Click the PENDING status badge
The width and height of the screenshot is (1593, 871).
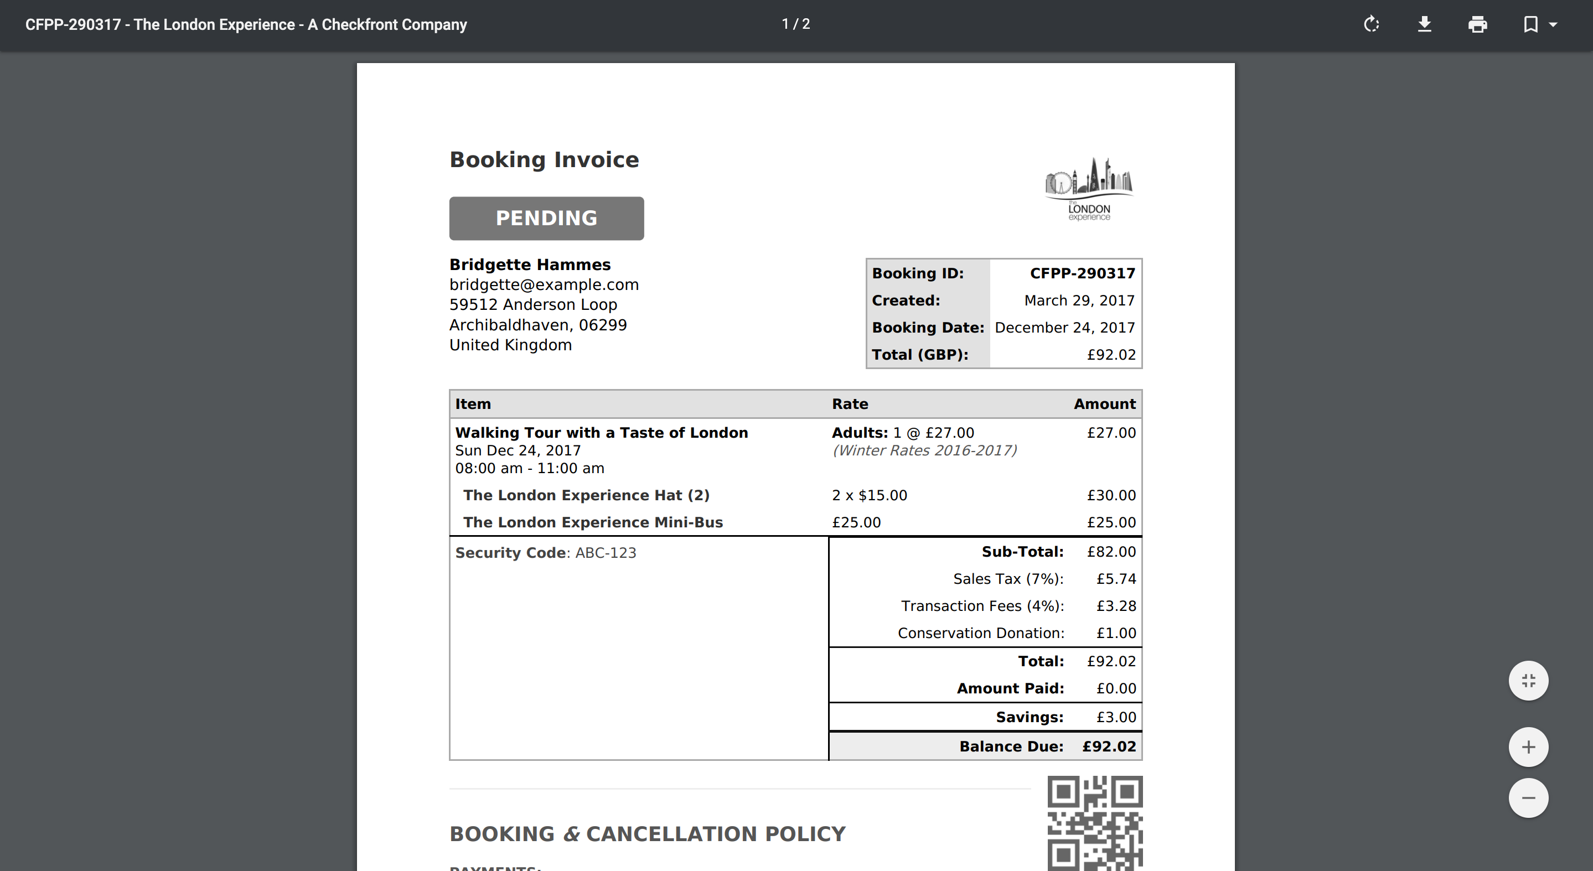547,218
